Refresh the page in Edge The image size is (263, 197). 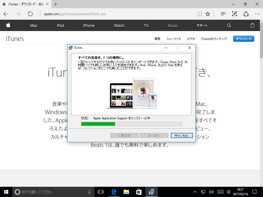(30, 14)
